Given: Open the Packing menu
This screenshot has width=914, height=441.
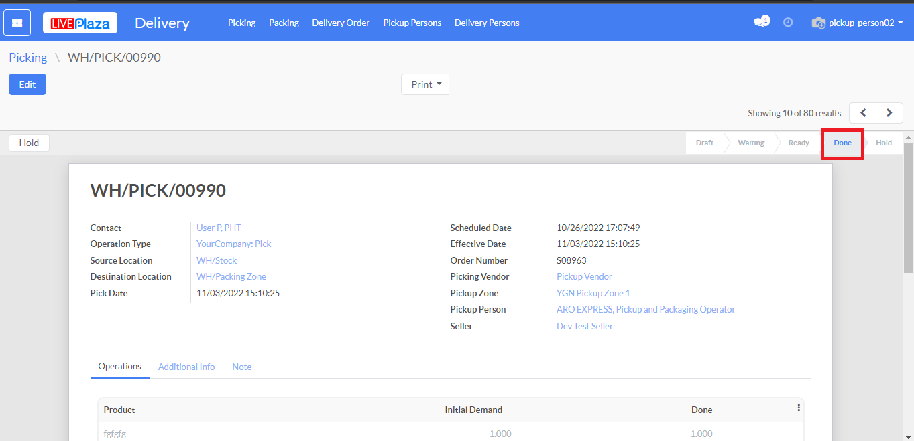Looking at the screenshot, I should pos(284,23).
